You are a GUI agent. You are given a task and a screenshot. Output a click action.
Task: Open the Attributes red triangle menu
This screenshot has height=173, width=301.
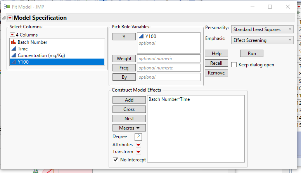click(138, 145)
